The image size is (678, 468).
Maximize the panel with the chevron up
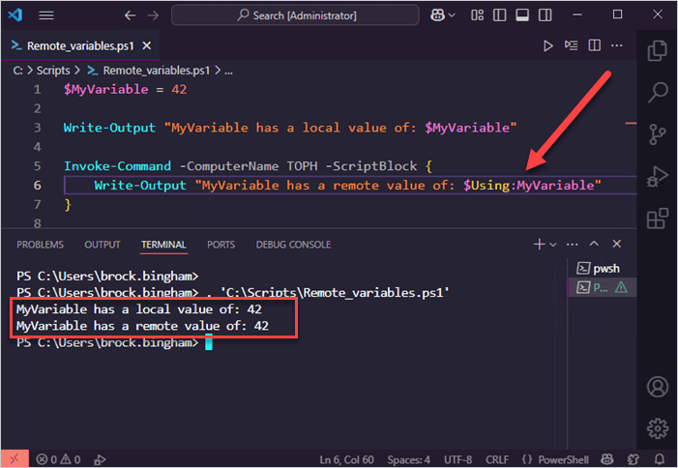pyautogui.click(x=594, y=245)
